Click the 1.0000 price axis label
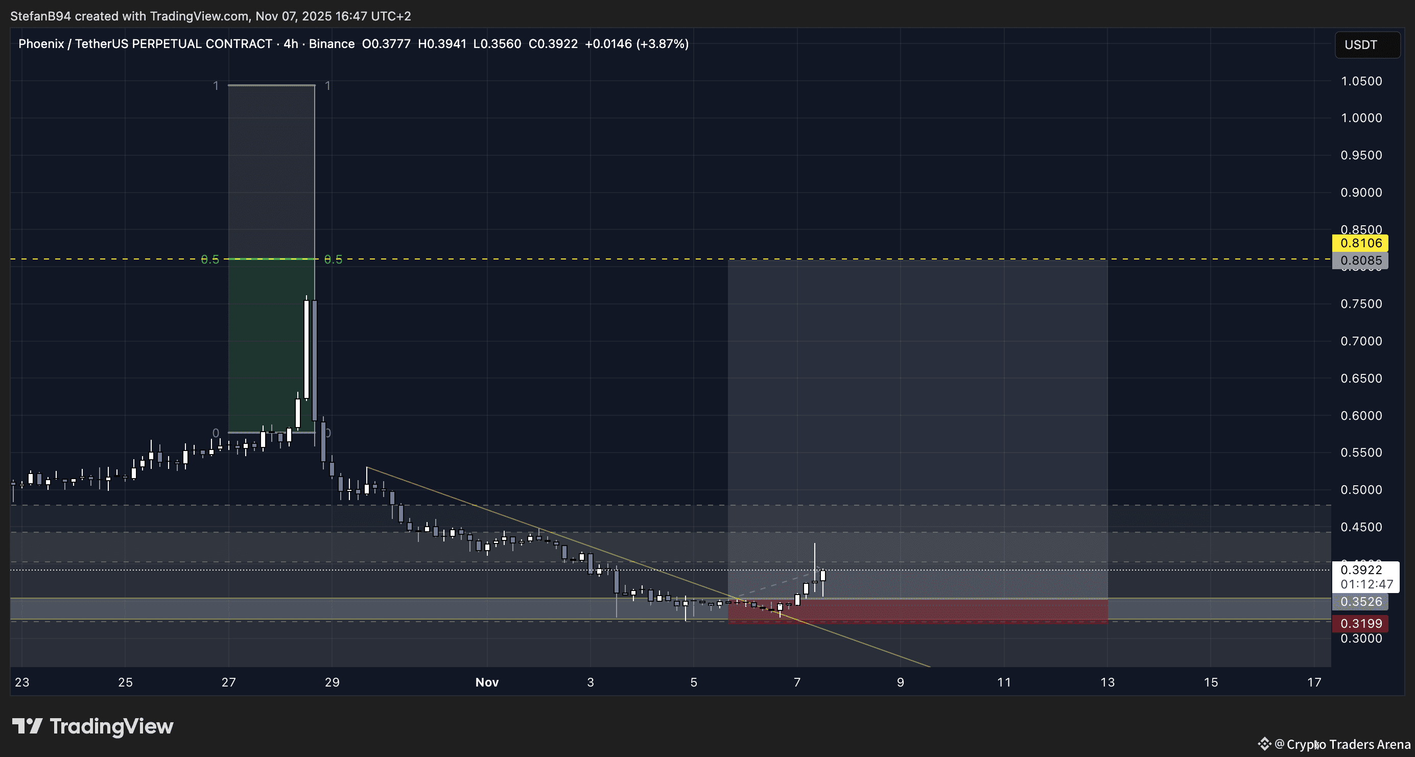Screen dimensions: 1415x757 point(1361,118)
